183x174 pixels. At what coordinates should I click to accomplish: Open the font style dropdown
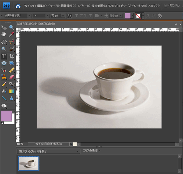click(x=48, y=16)
